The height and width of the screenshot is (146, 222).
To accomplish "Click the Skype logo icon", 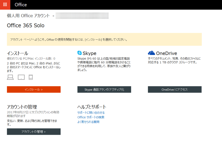I will 79,53.
